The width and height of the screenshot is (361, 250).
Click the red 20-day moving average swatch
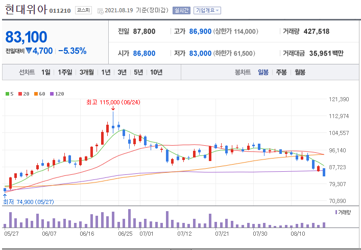(20, 94)
